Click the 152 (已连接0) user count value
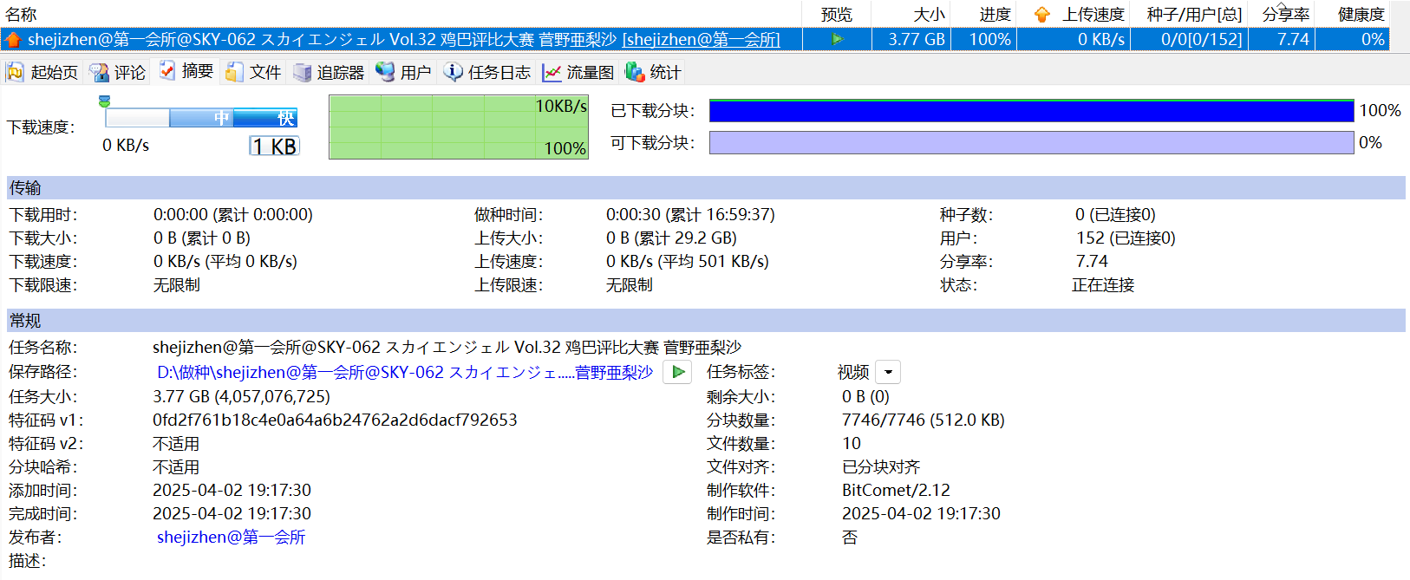Viewport: 1410px width, 580px height. (1126, 238)
